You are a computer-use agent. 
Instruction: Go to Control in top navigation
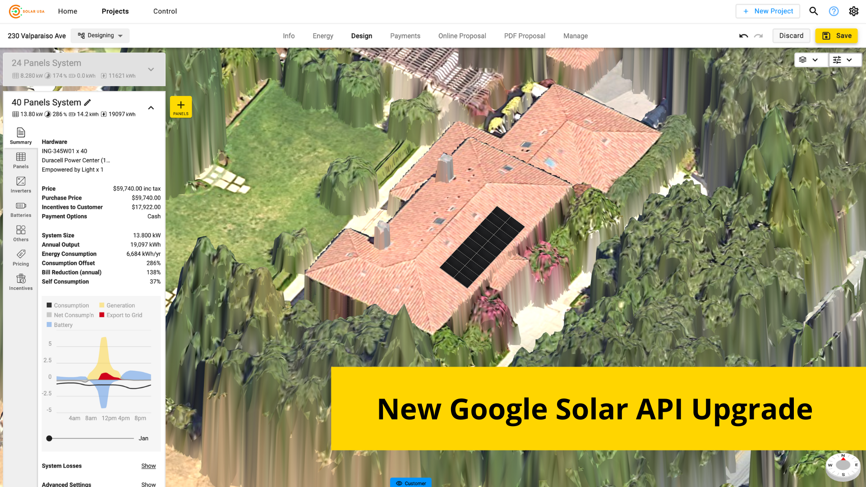coord(165,11)
